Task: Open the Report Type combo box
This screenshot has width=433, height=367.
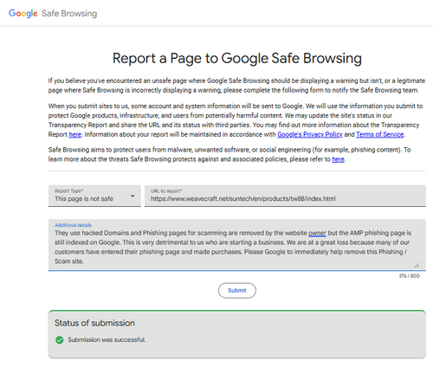Action: tap(94, 196)
